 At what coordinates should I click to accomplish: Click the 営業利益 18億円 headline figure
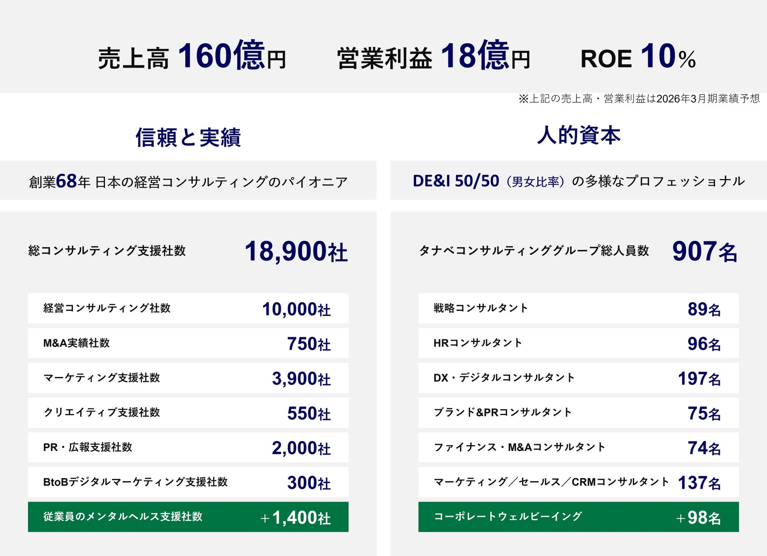433,56
